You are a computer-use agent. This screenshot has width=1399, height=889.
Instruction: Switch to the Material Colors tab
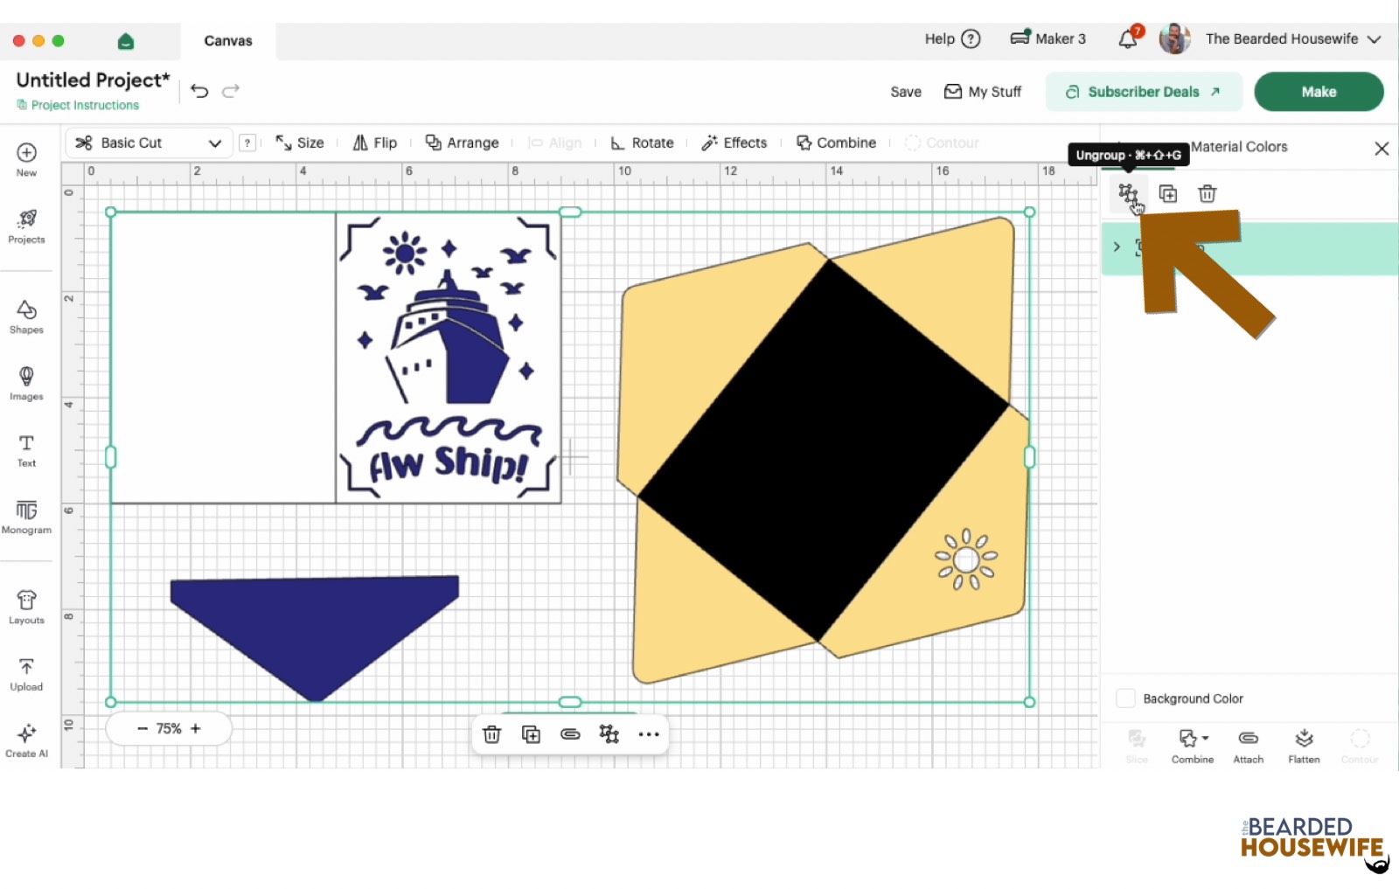point(1239,147)
